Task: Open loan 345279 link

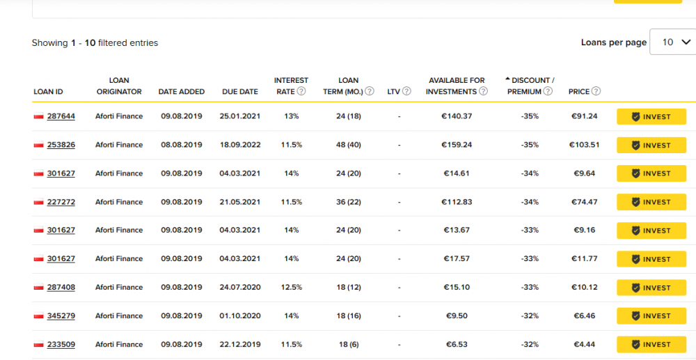Action: point(61,316)
